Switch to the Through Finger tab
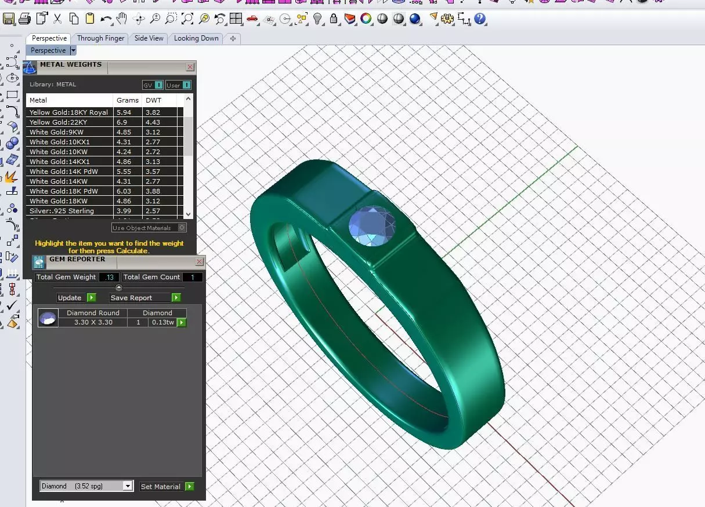Viewport: 705px width, 507px height. 101,38
